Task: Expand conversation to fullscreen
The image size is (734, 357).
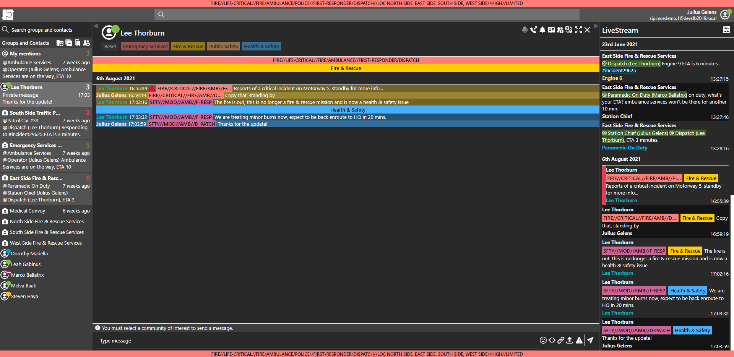Action: pos(578,30)
